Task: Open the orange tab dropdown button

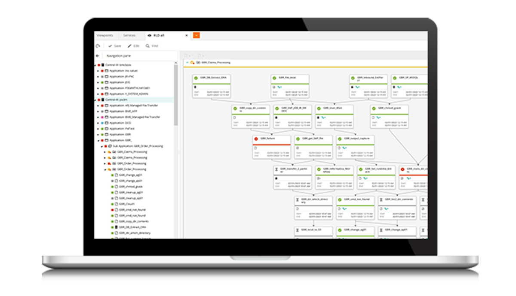Action: point(196,36)
